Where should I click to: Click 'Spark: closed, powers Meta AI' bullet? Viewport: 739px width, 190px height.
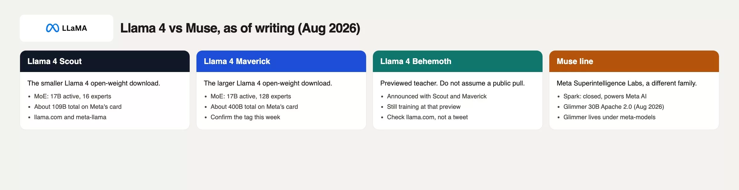[605, 96]
